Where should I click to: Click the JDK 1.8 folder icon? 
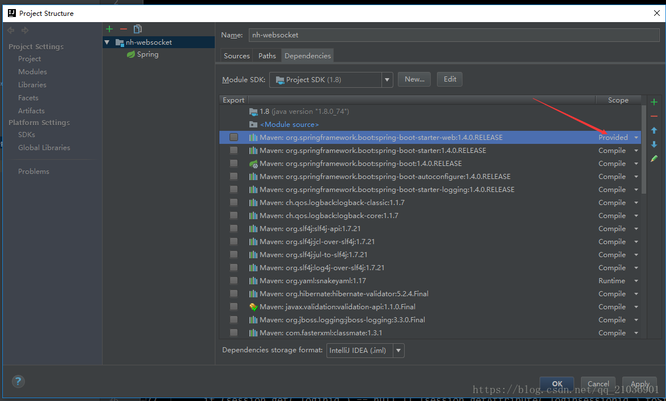(x=253, y=112)
